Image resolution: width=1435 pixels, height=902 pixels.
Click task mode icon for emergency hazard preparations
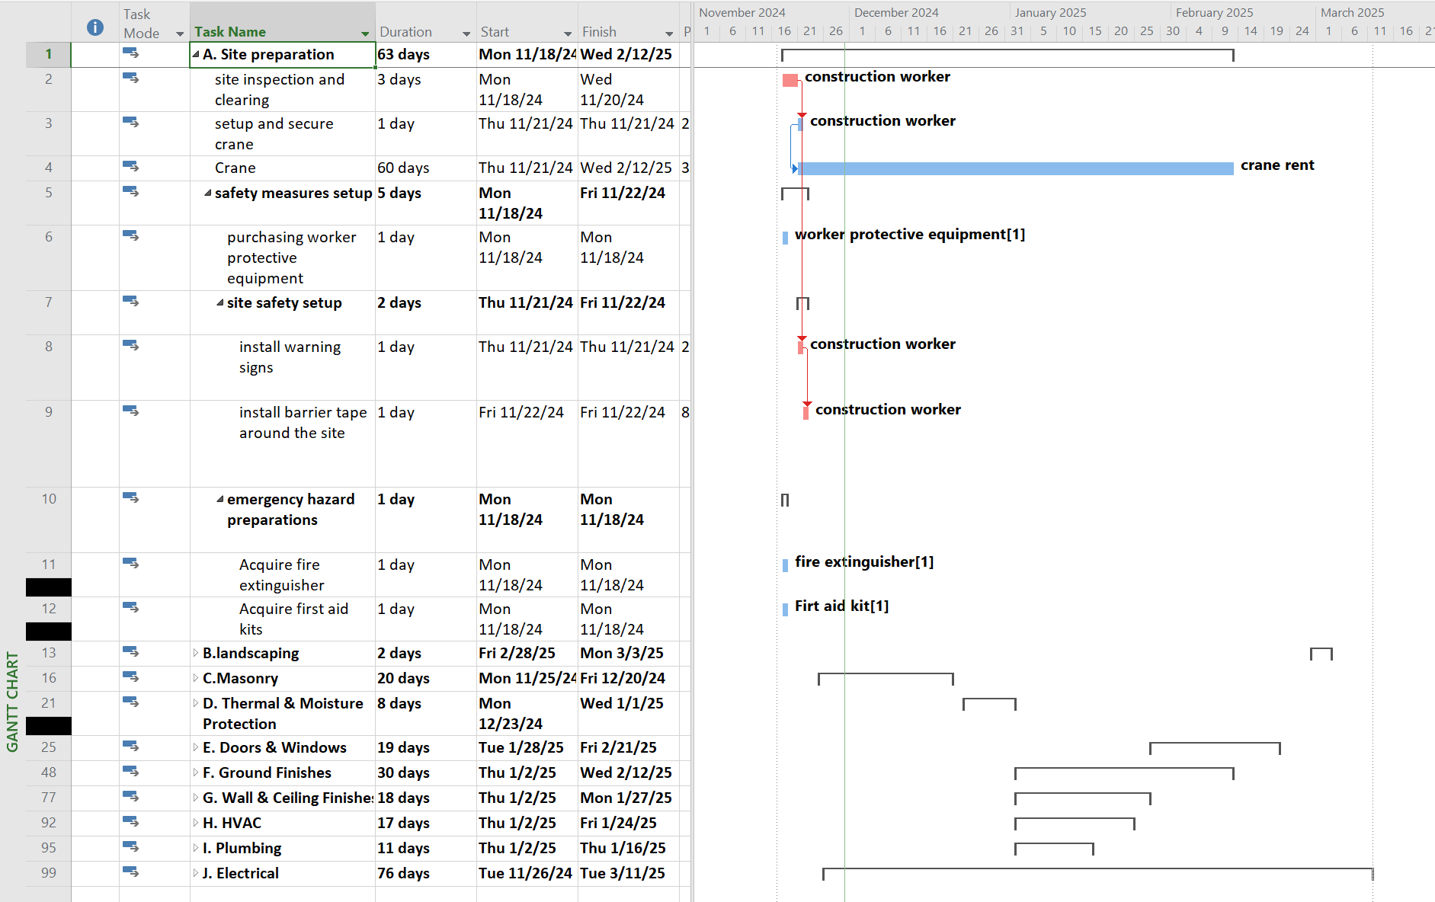131,497
